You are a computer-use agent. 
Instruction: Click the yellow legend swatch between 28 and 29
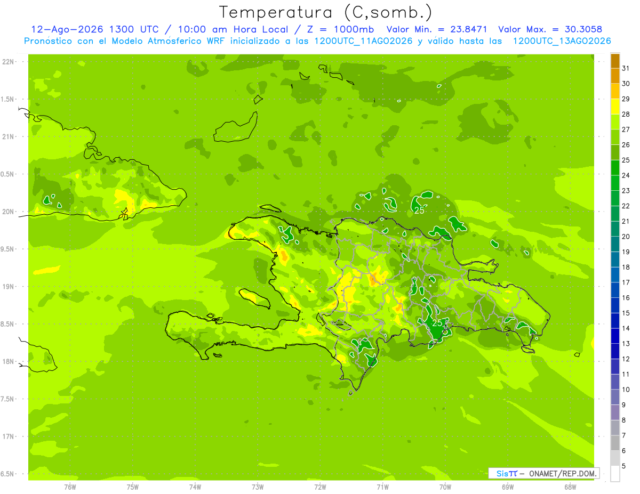(x=615, y=107)
